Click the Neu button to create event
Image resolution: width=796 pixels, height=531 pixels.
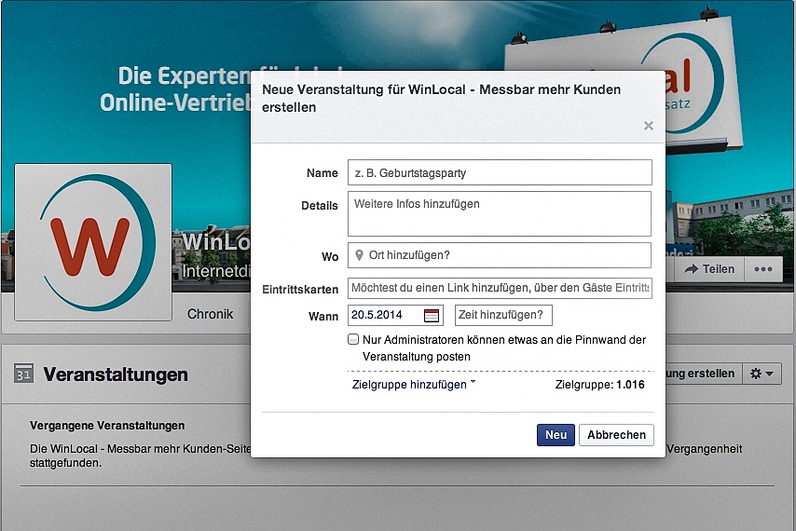pos(556,435)
